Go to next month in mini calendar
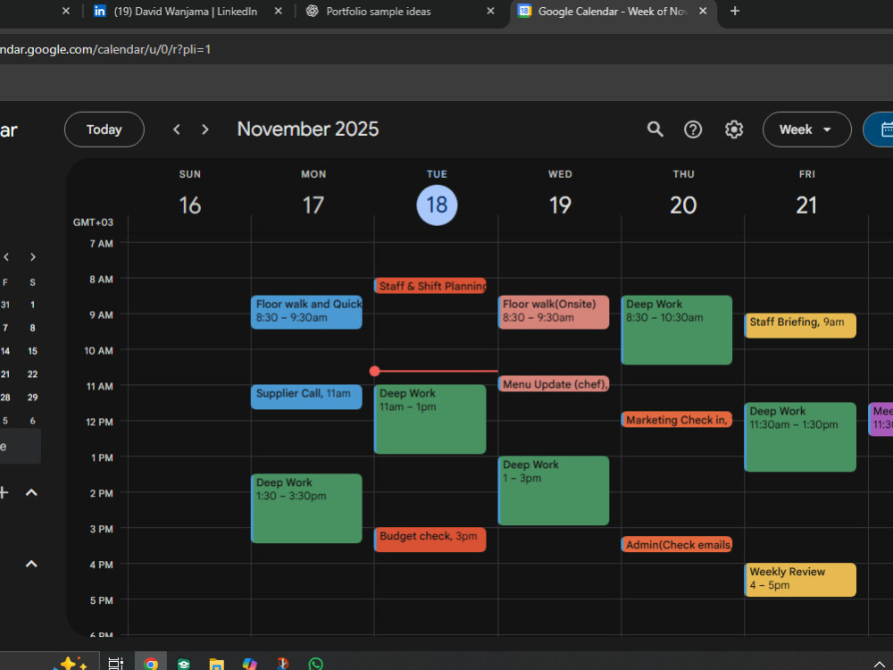The height and width of the screenshot is (670, 893). 32,257
